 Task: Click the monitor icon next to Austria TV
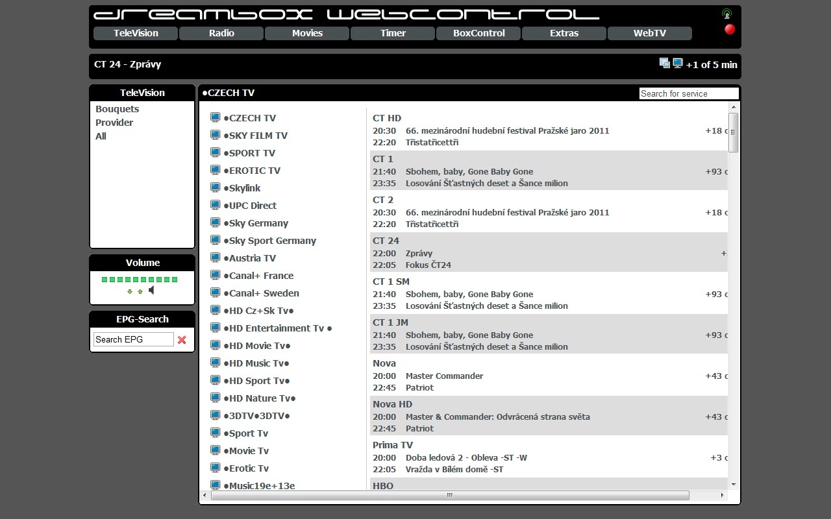[216, 258]
